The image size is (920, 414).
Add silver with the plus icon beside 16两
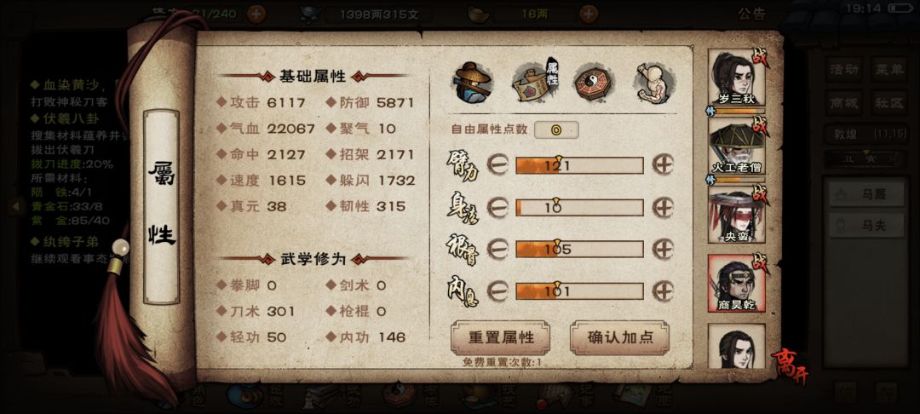589,14
